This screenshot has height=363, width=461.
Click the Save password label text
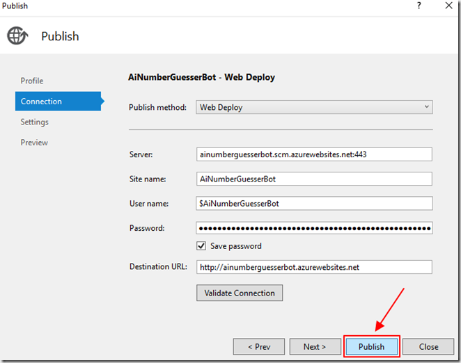click(236, 246)
